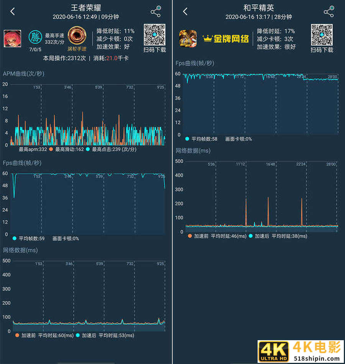This screenshot has height=364, width=345.
Task: Select 平均帧数:58 legend dot
Action: (x=187, y=139)
